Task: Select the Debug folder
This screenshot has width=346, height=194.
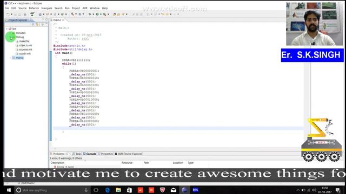Action: pyautogui.click(x=19, y=37)
